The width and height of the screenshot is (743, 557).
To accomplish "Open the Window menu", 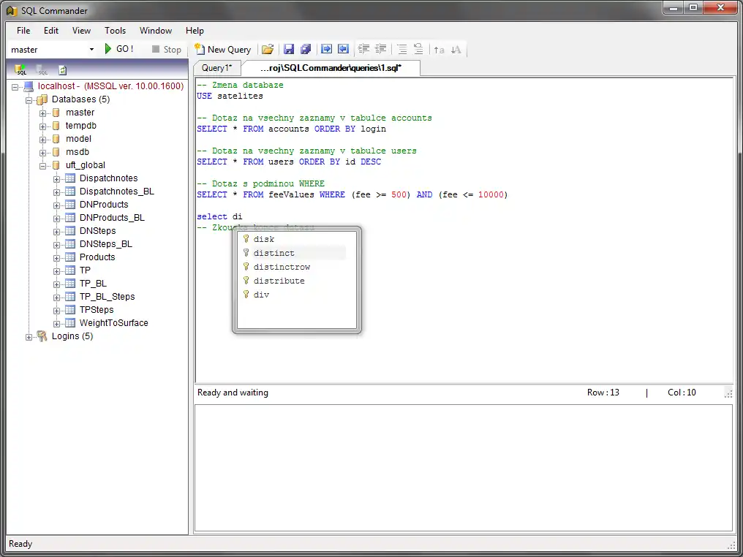I will click(x=156, y=31).
